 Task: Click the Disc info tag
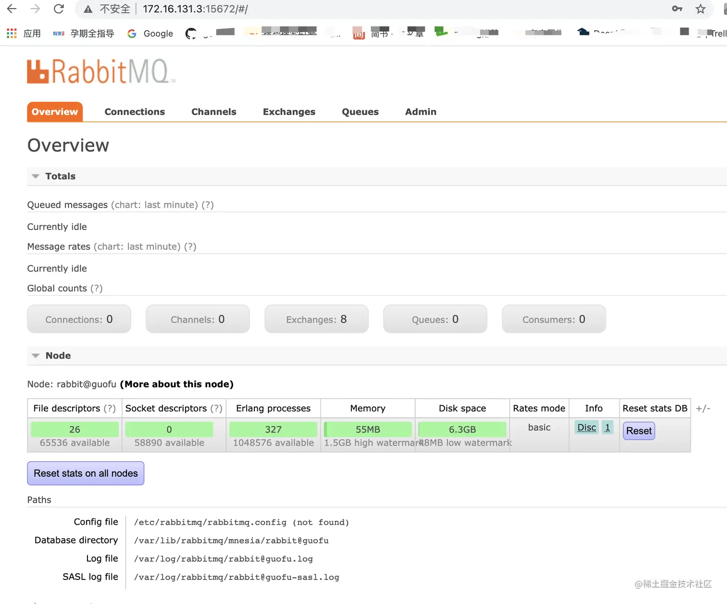(x=587, y=427)
